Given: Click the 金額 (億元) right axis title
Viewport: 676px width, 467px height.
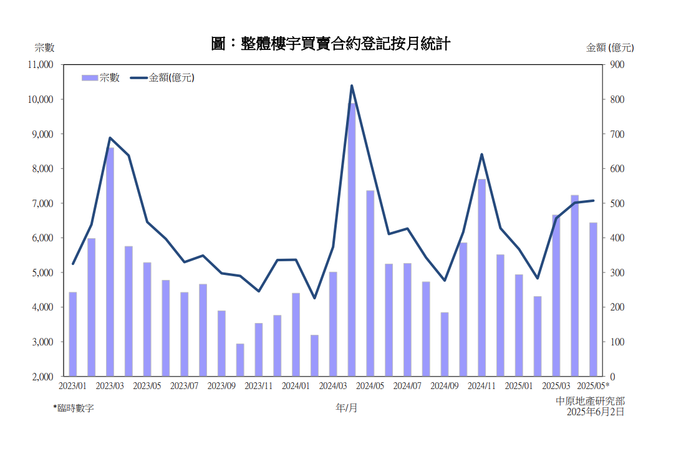Looking at the screenshot, I should pyautogui.click(x=610, y=47).
